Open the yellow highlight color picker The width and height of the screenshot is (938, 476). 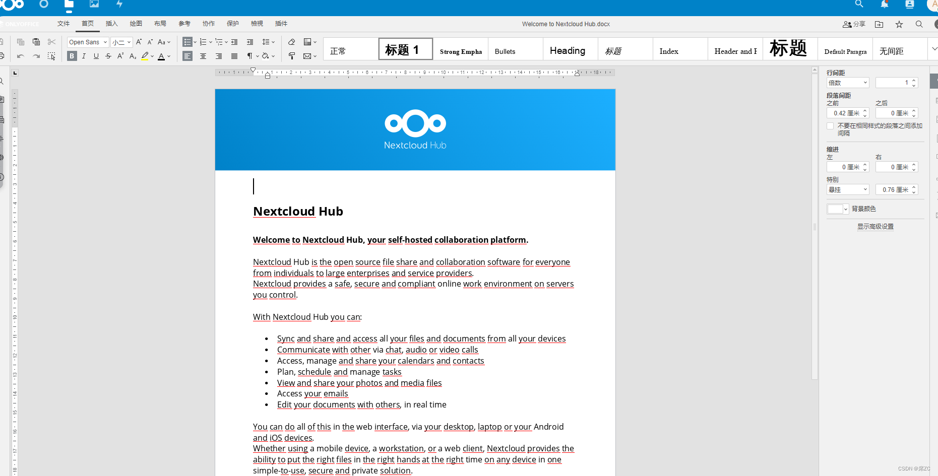(x=152, y=56)
